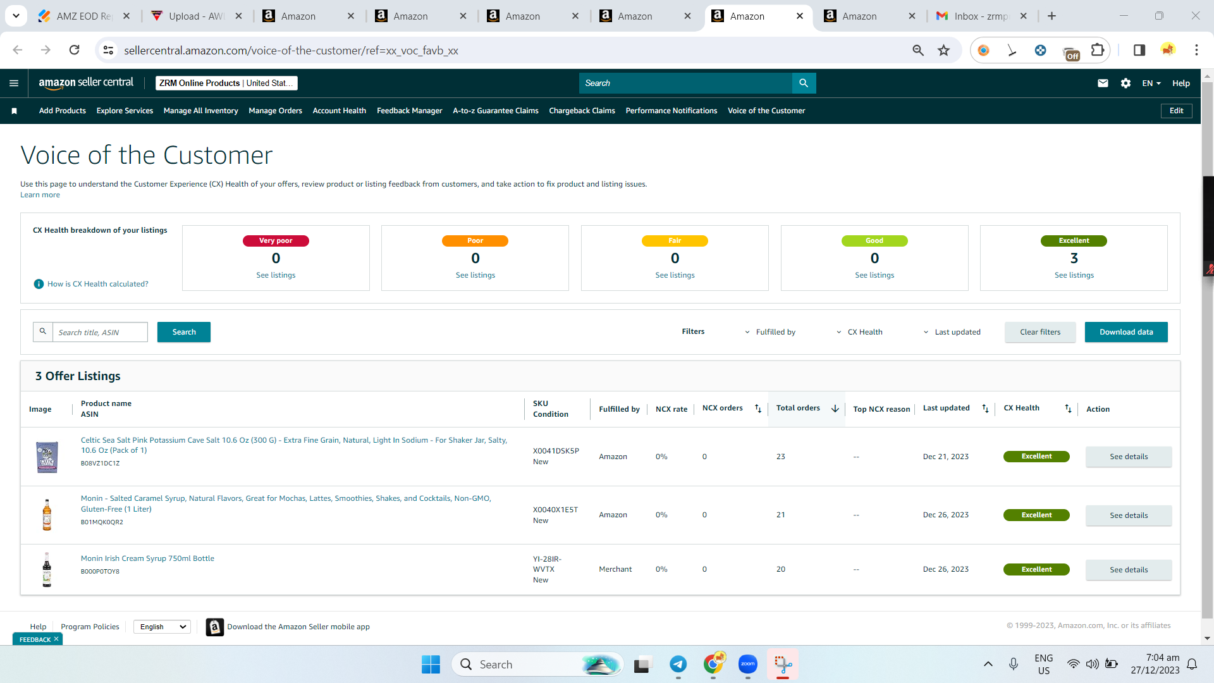The height and width of the screenshot is (683, 1214).
Task: Click the Search title, ASIN input field
Action: click(x=100, y=332)
